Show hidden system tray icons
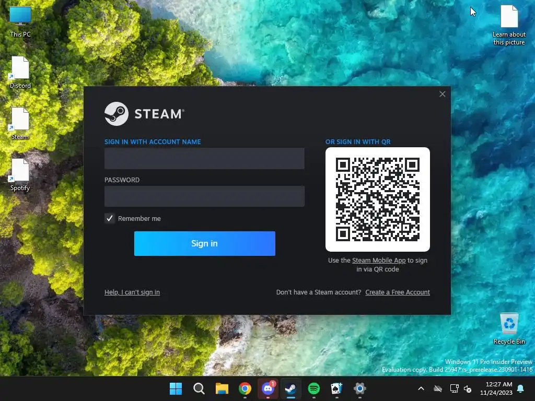This screenshot has width=535, height=401. (421, 388)
